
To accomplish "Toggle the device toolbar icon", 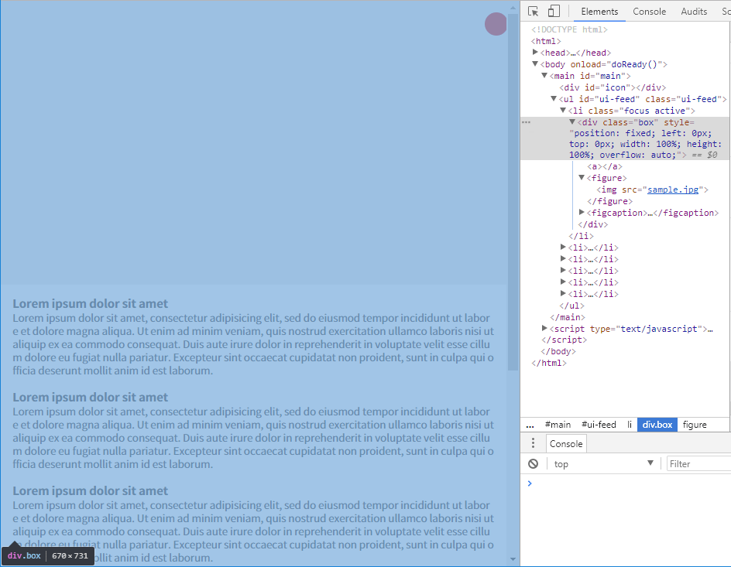I will [x=554, y=11].
